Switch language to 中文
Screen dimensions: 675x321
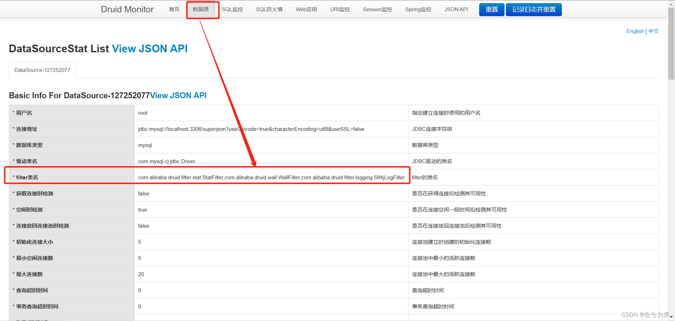(x=654, y=31)
